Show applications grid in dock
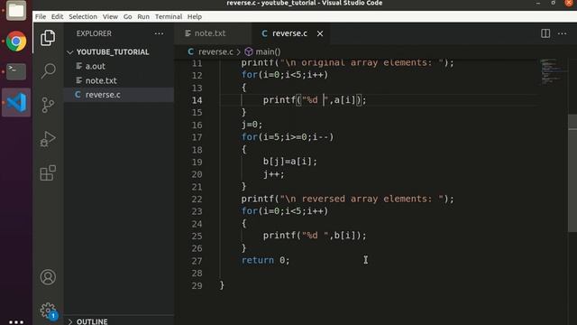The image size is (577, 325). coord(16,321)
